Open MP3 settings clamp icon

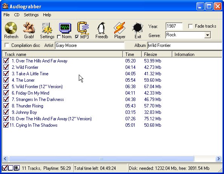[x=83, y=28]
